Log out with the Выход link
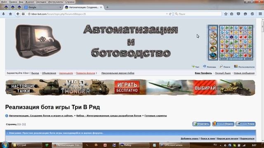Viewport: 264px width, 148px height. point(35,73)
